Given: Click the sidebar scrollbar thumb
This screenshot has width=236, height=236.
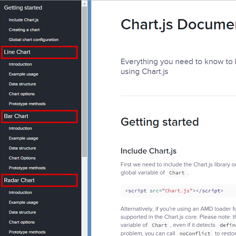Looking at the screenshot, I should click(84, 82).
